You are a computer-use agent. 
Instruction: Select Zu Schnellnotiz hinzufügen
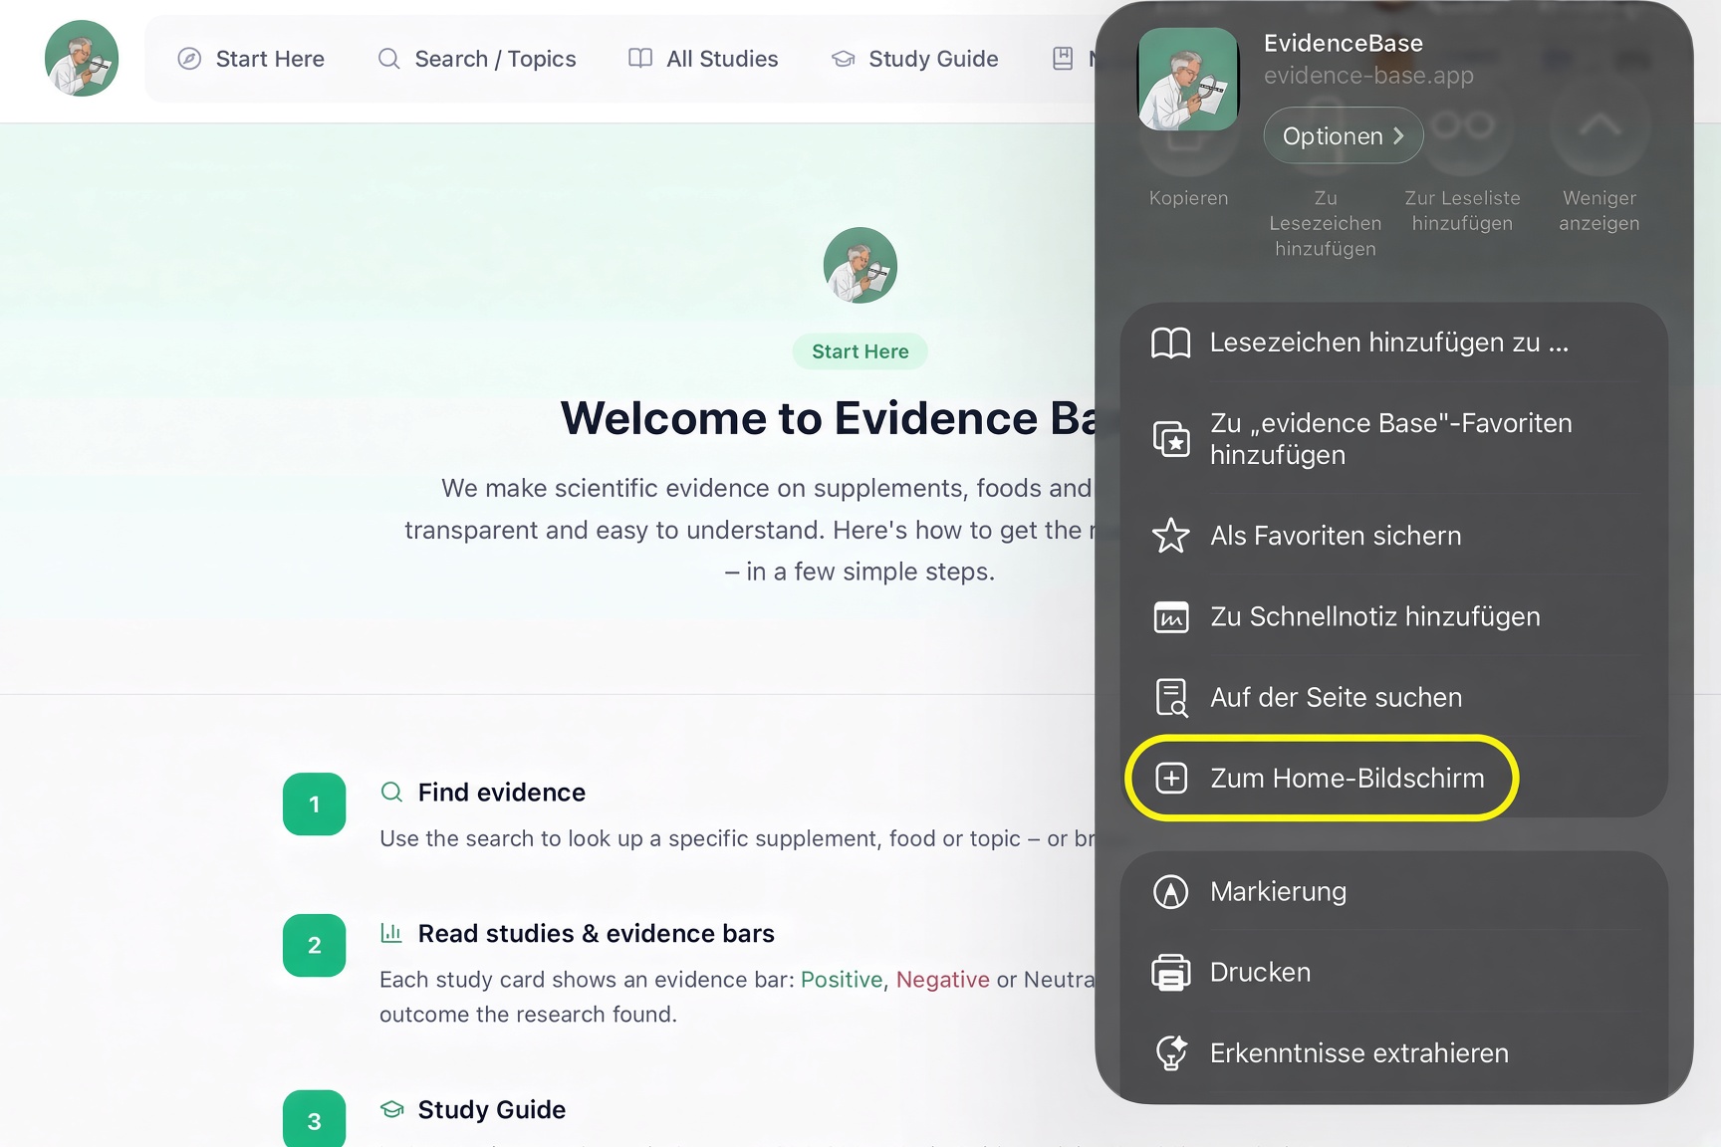[1394, 617]
